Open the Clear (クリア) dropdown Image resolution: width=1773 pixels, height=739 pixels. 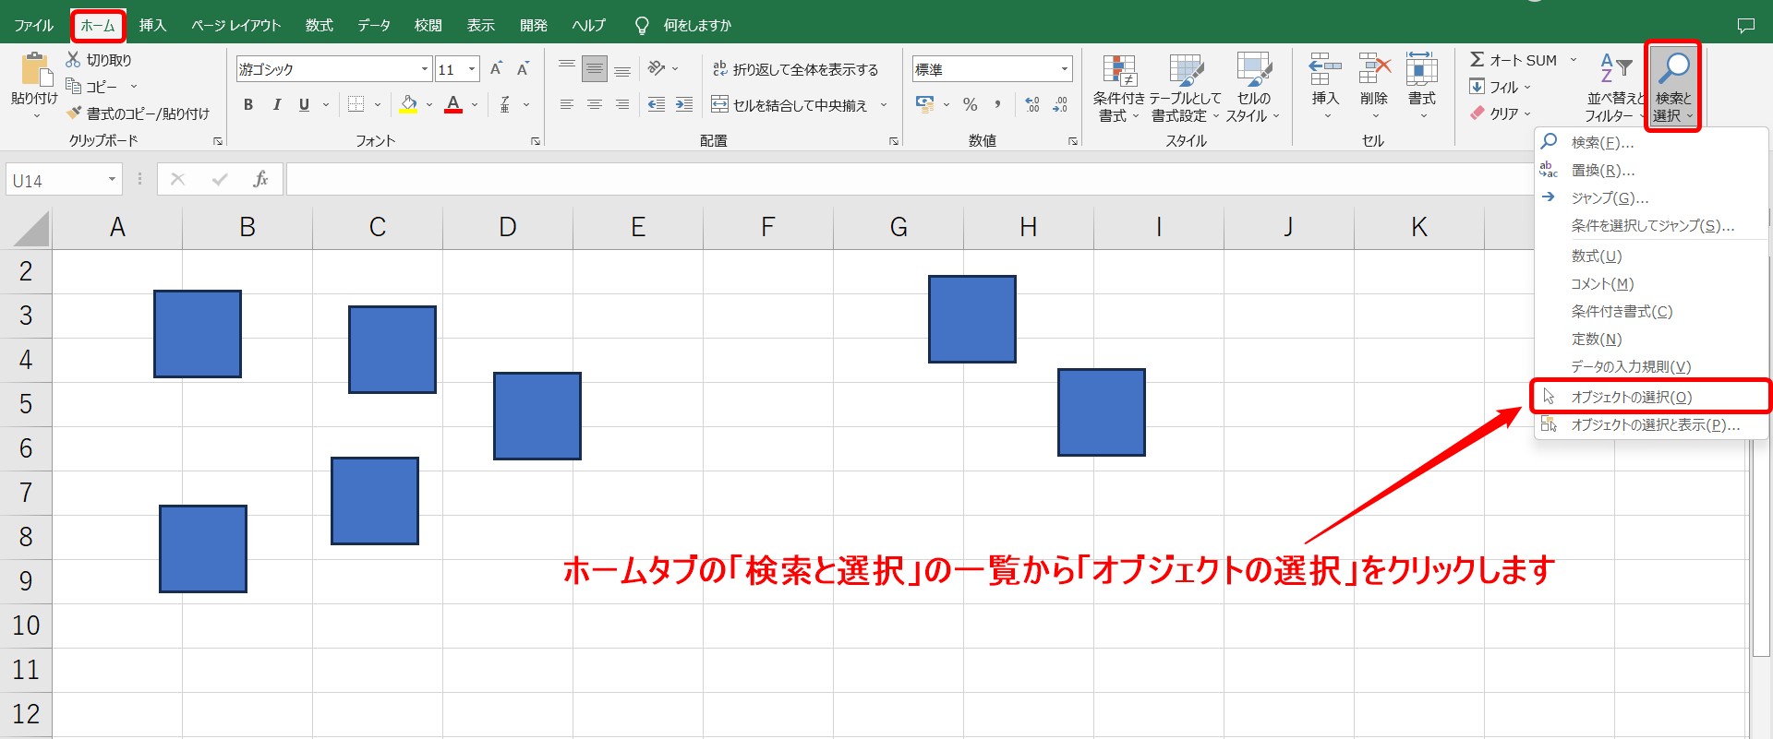pos(1501,113)
